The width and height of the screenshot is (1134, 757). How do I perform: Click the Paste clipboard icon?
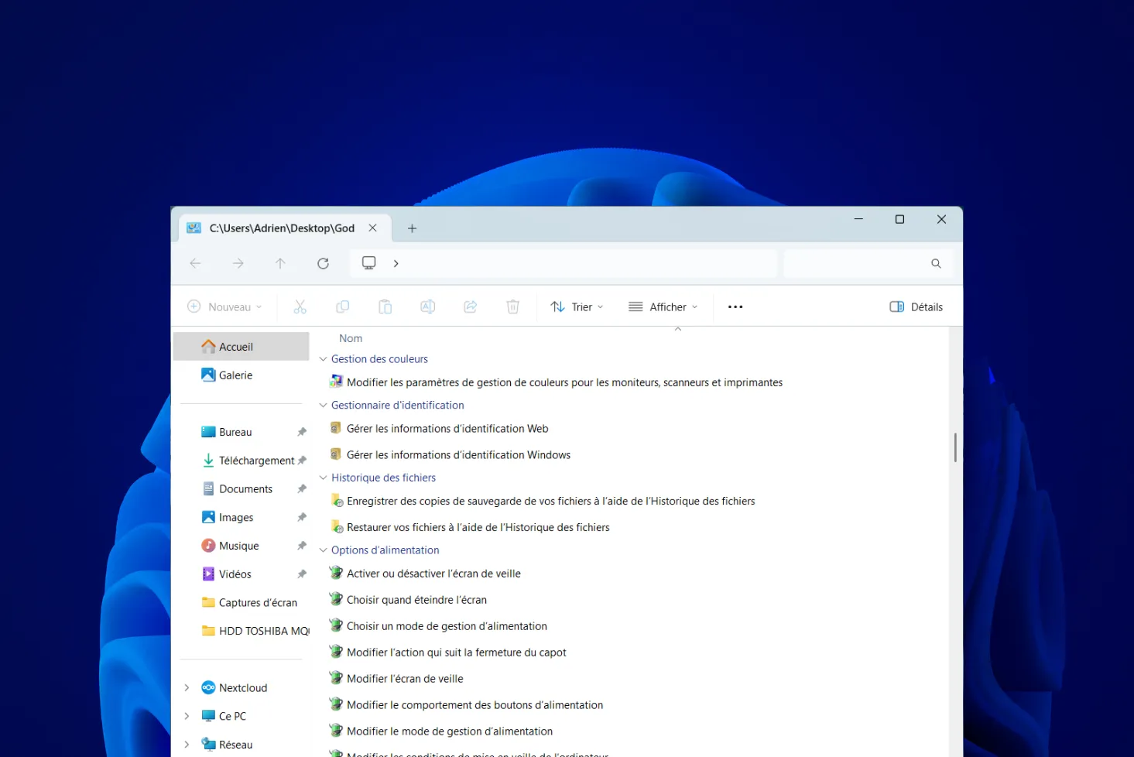(385, 307)
